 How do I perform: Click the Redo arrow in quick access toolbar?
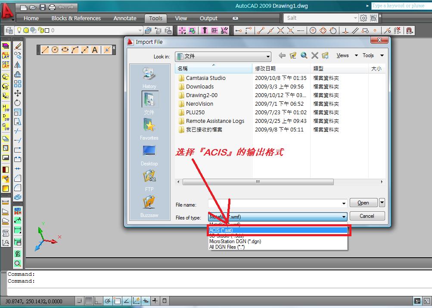click(71, 7)
